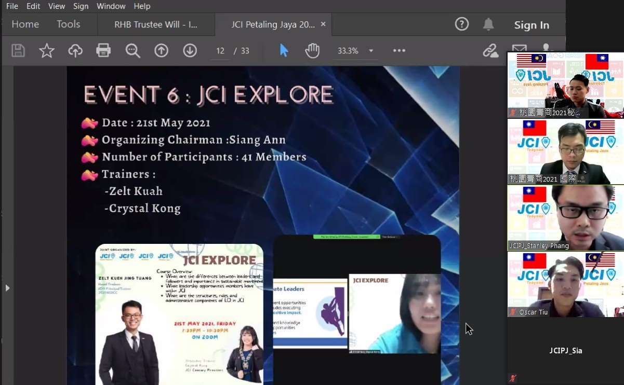Open the Edit menu
624x385 pixels.
click(x=33, y=6)
